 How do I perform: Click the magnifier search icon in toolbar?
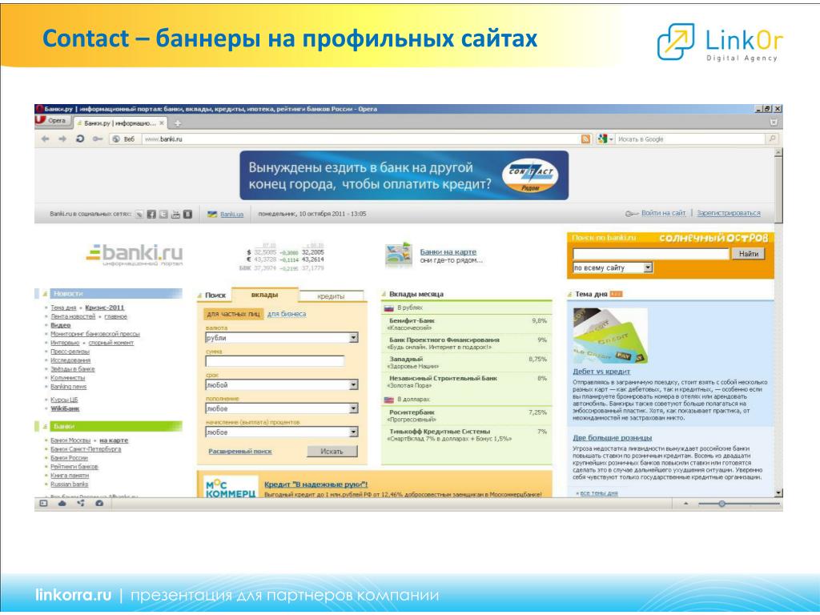(771, 139)
